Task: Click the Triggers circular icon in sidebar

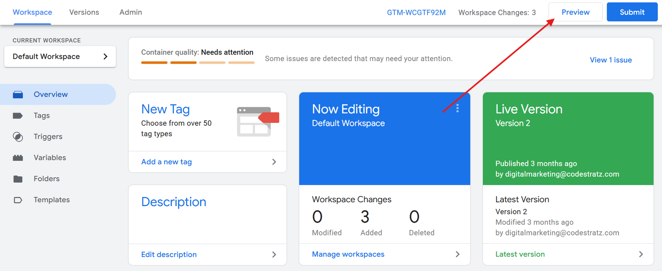Action: coord(18,137)
